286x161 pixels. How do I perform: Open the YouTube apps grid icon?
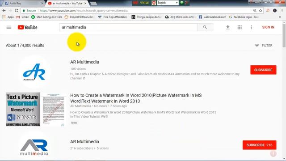coord(240,27)
